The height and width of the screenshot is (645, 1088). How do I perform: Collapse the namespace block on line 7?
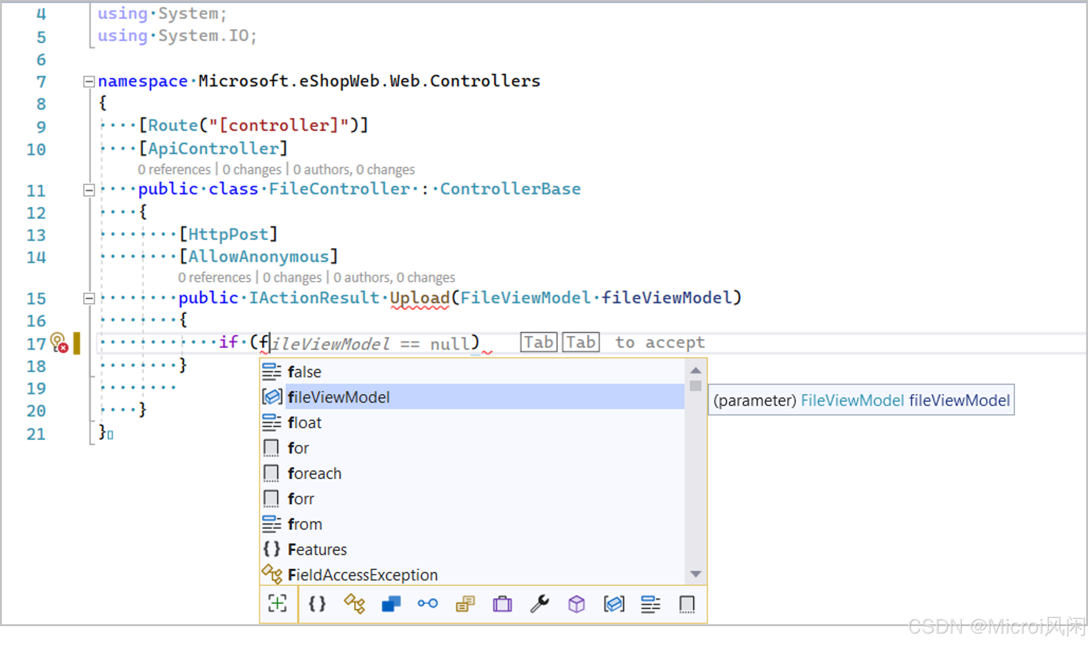point(89,81)
